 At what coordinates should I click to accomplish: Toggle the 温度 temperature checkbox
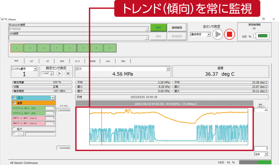point(14,103)
